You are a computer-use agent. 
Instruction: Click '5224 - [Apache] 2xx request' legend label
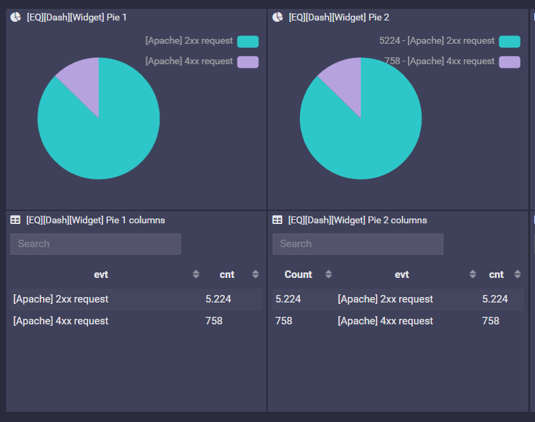coord(437,41)
